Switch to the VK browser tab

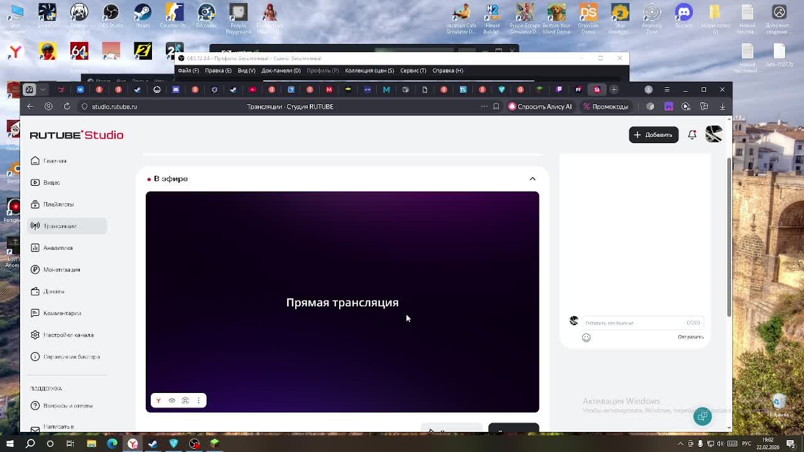point(80,90)
